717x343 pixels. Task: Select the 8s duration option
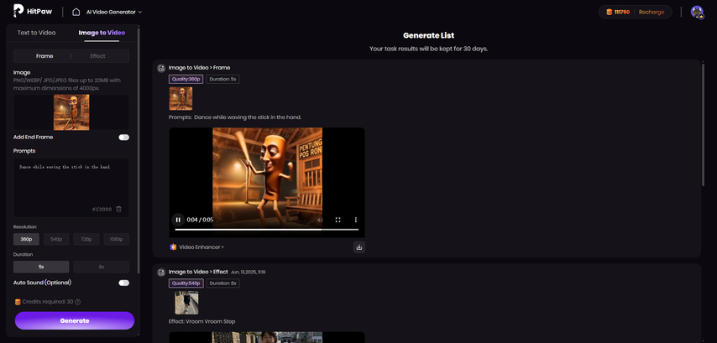click(101, 267)
